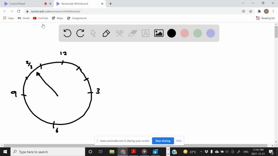Viewport: 278px width, 156px height.
Task: Toggle the ENG language indicator in system tray
Action: (x=246, y=152)
